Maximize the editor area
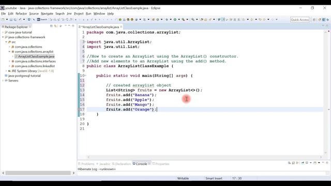Viewport: 331px width, 186px height. tap(327, 26)
